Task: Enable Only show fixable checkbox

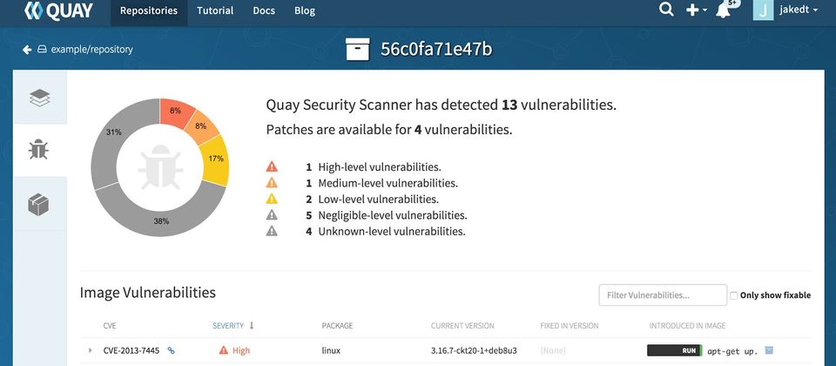Action: pos(733,295)
